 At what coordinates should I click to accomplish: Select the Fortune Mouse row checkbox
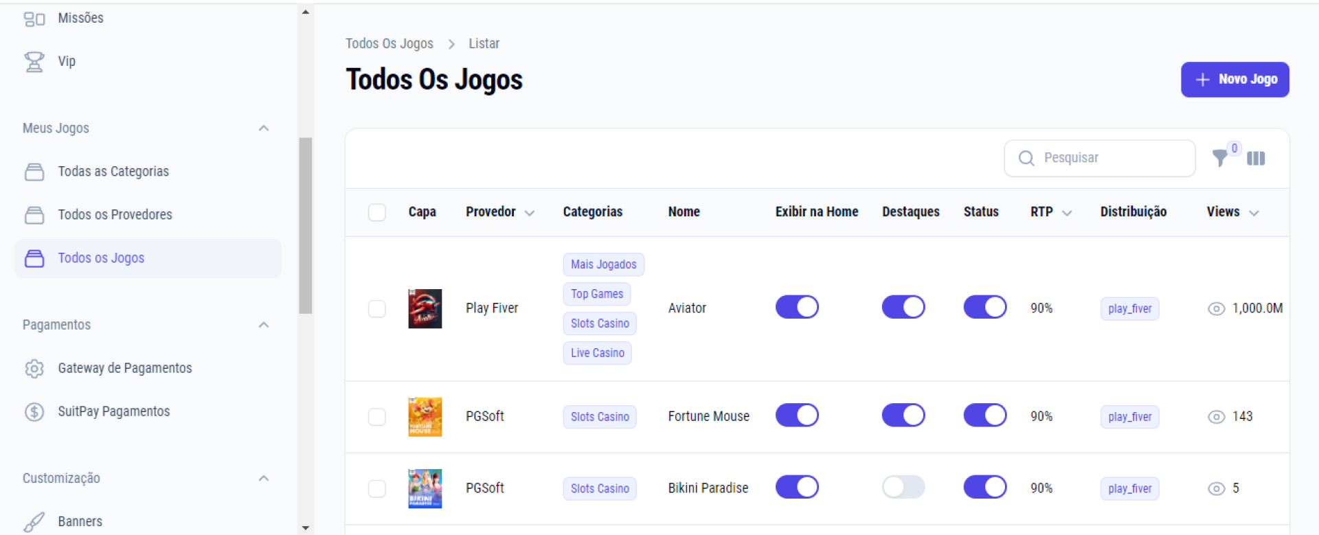[x=377, y=417]
